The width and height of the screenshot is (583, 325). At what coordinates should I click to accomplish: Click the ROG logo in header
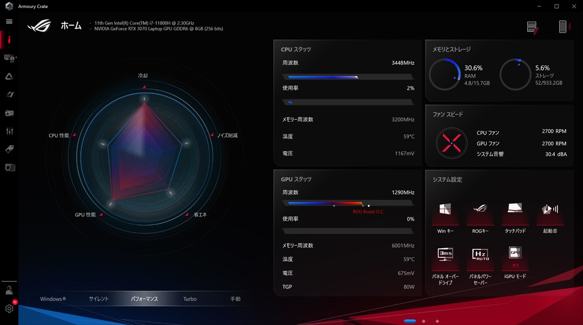click(39, 26)
